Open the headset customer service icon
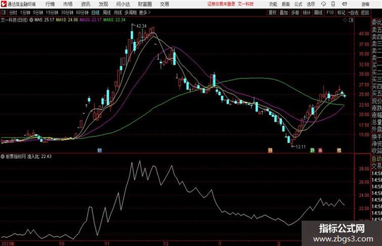The height and width of the screenshot is (246, 382). tap(323, 4)
